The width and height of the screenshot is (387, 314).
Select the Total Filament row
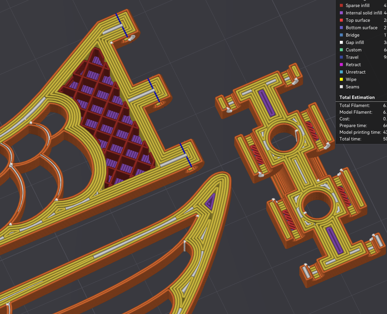(355, 106)
